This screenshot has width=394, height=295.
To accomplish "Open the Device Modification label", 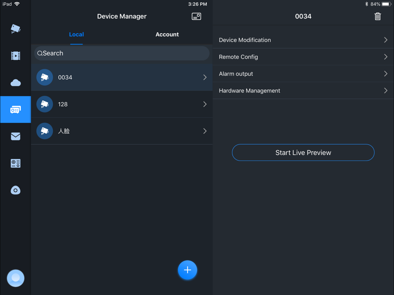I will click(245, 40).
